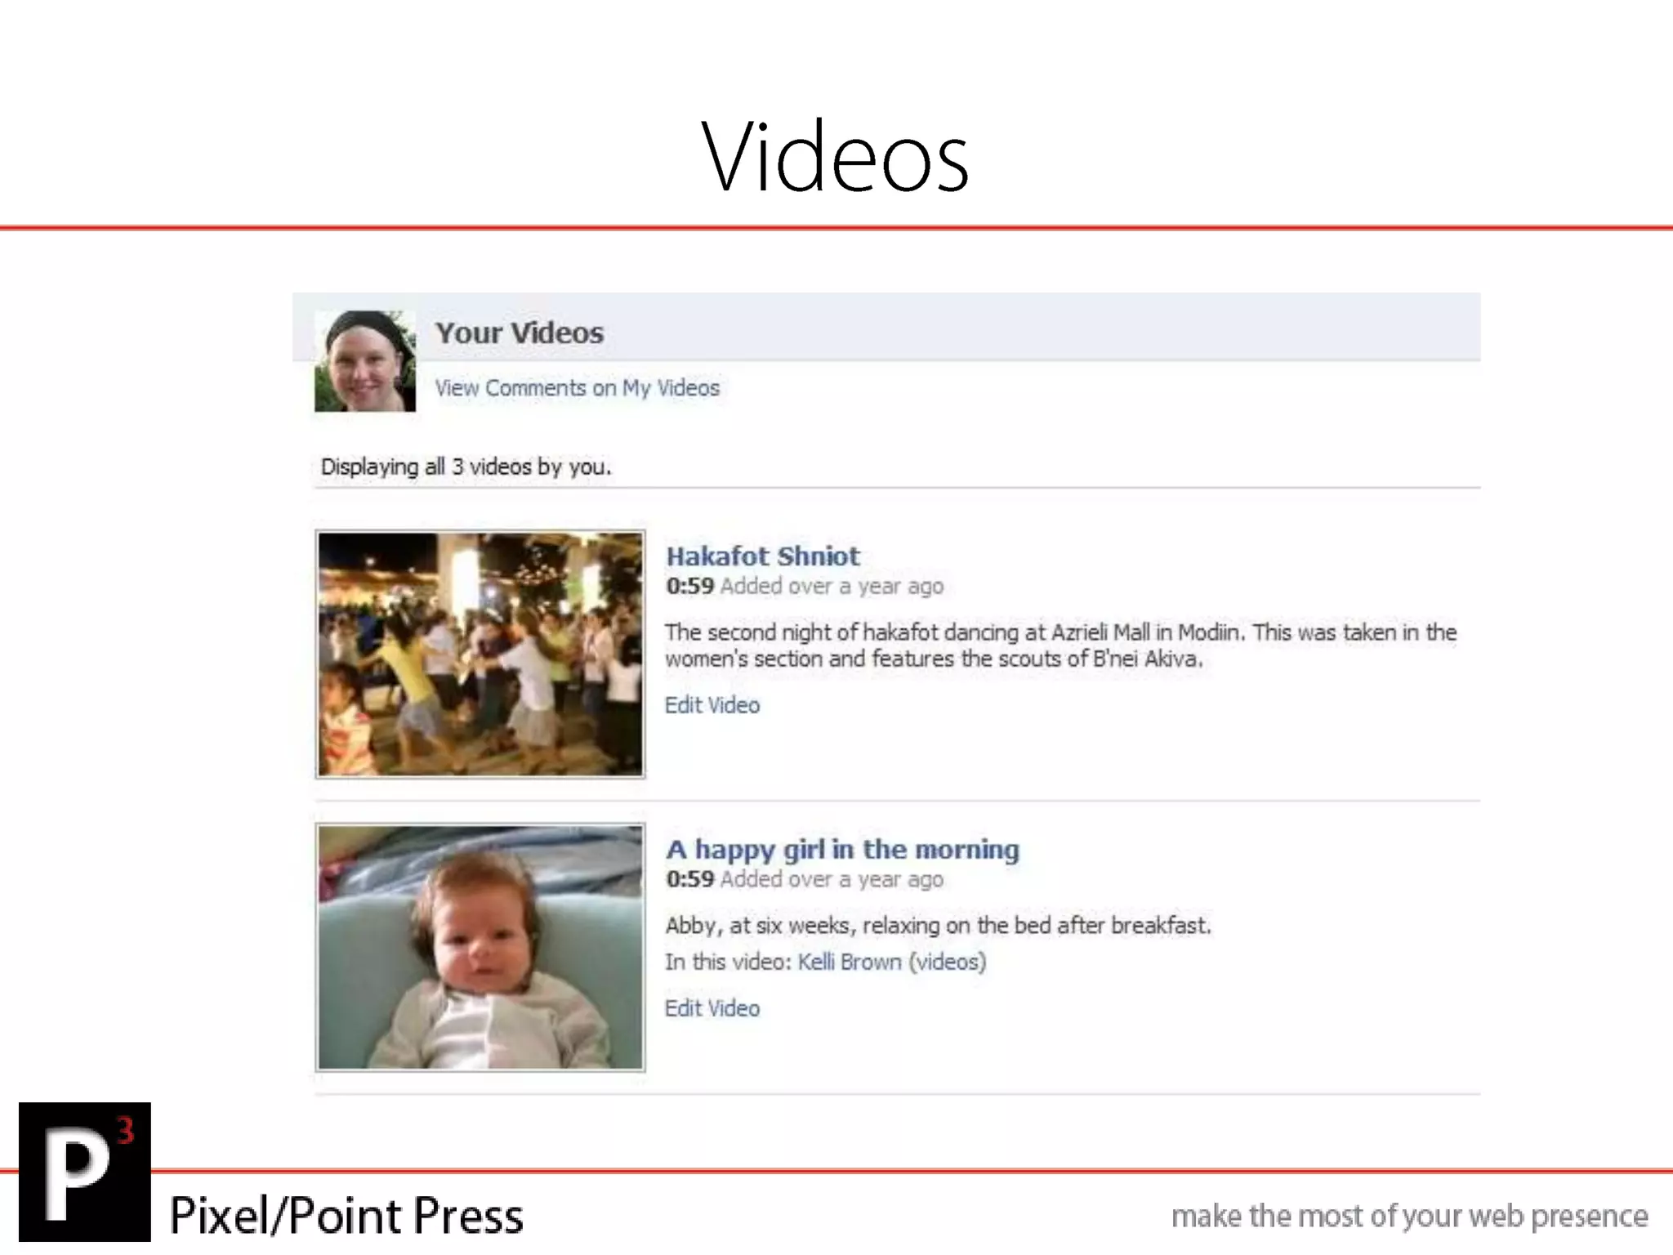
Task: Open the (videos) link beside Kelli Brown
Action: [948, 962]
